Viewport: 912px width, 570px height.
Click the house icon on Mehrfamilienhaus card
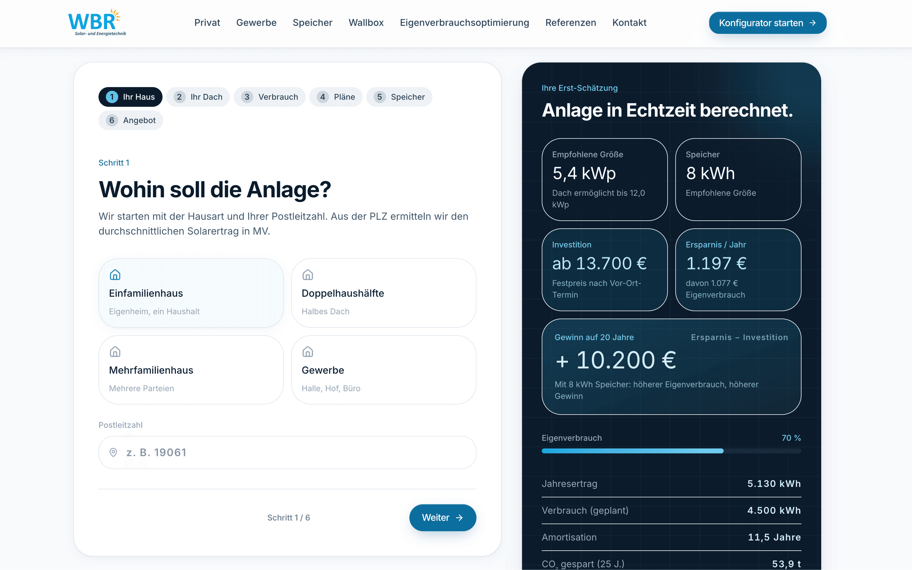[115, 352]
